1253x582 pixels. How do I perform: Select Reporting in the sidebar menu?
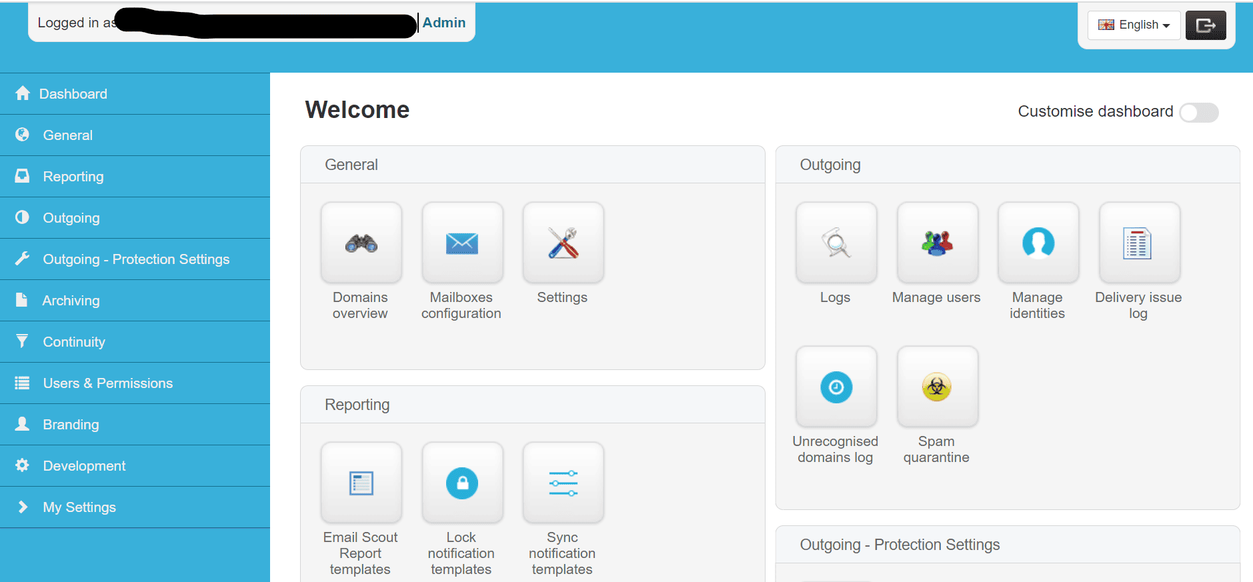point(73,177)
